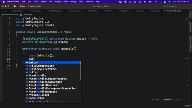Select the Attach to Unity target
Viewport: 192px width, 108px height.
pyautogui.click(x=35, y=6)
